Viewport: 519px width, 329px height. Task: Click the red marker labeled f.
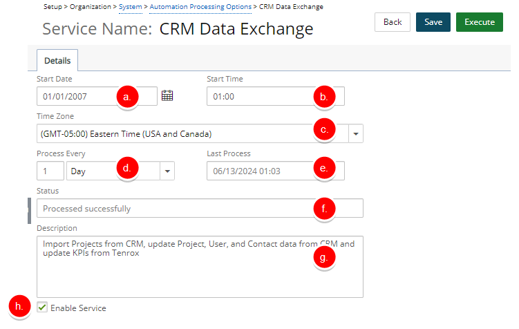(x=324, y=209)
